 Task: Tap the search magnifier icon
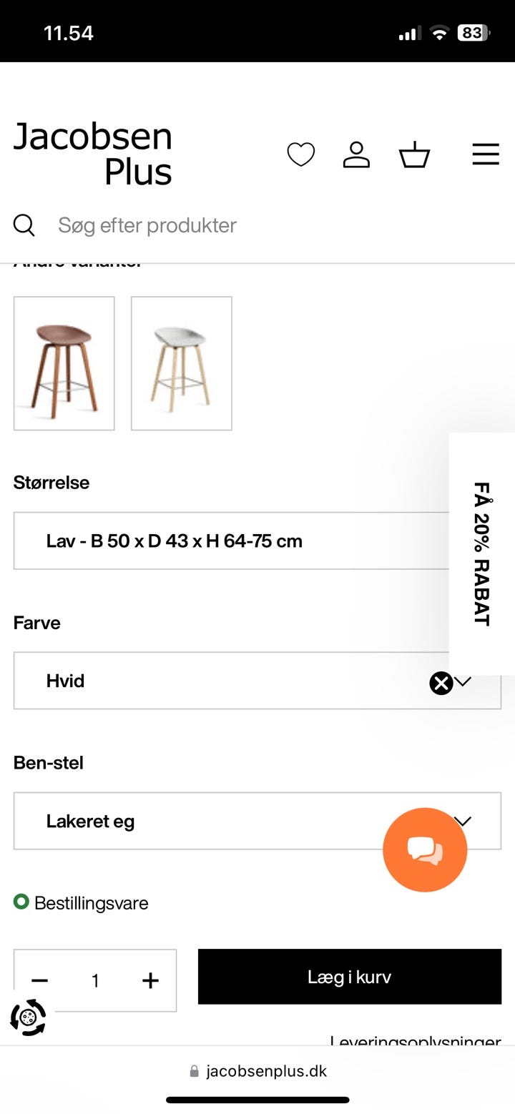[x=24, y=225]
